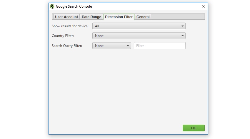Click the 'Show results for device:' label
This screenshot has width=250, height=139.
[70, 26]
